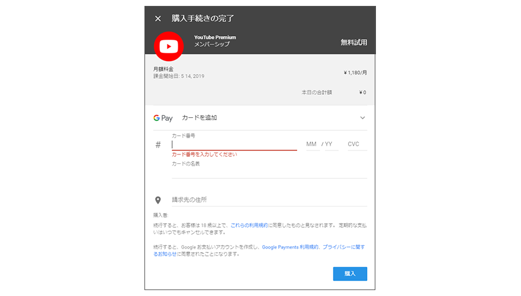Click the 購入手続きの完了 title text
The image size is (521, 296).
tap(202, 18)
